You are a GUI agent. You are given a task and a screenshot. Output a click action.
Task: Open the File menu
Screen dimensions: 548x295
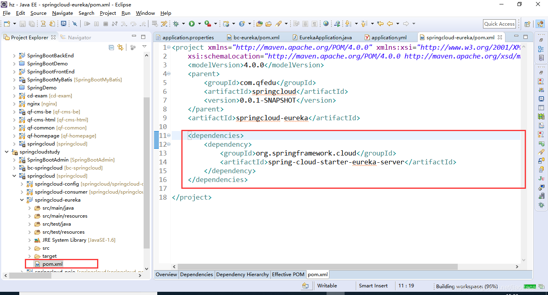6,13
